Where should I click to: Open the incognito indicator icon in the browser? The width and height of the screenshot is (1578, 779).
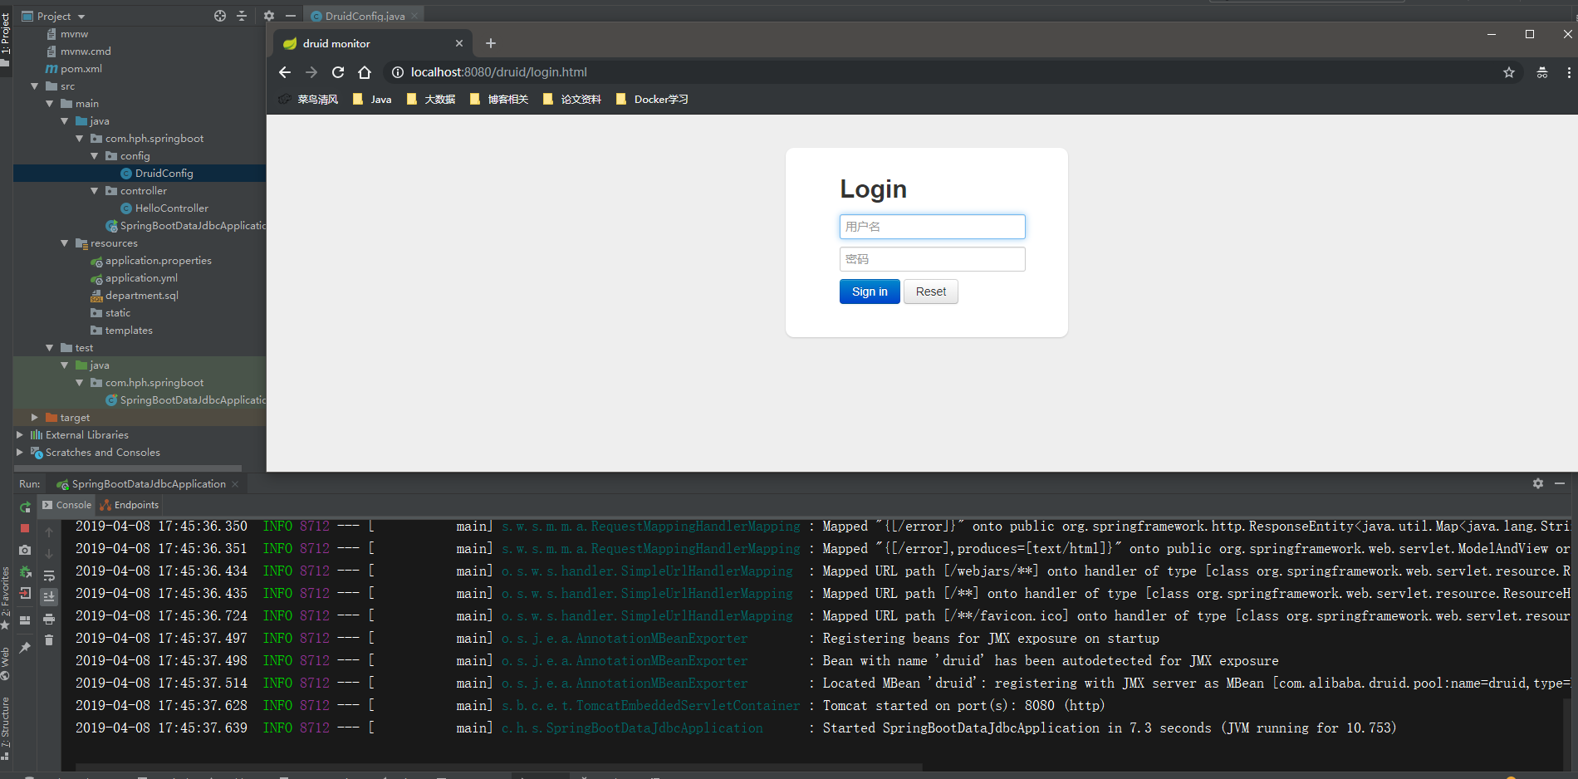tap(1542, 72)
